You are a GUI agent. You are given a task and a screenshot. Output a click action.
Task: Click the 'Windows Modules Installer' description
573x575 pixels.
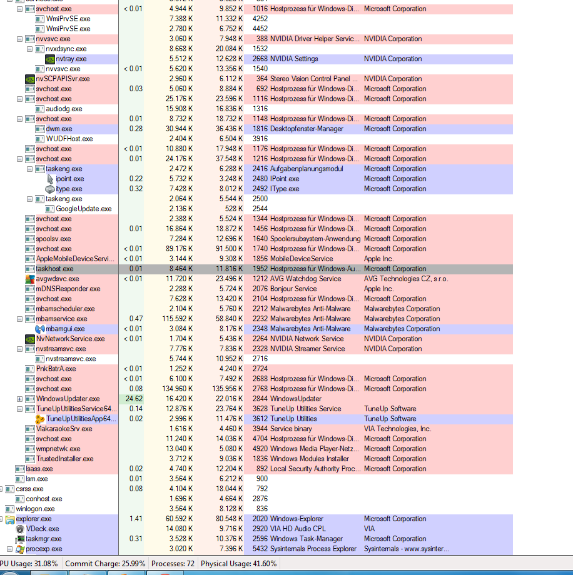coord(310,459)
